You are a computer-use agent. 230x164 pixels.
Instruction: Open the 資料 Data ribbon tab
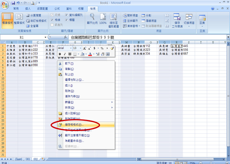[x=69, y=9]
